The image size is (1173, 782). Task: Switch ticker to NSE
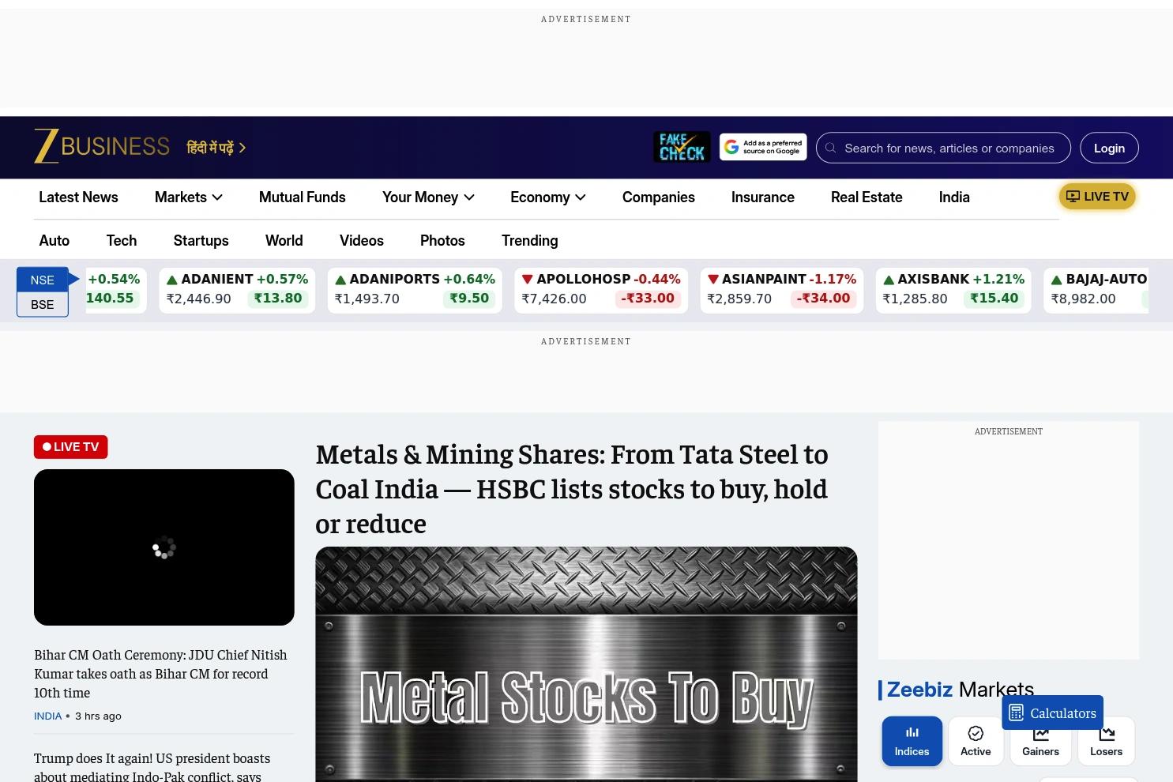[43, 280]
